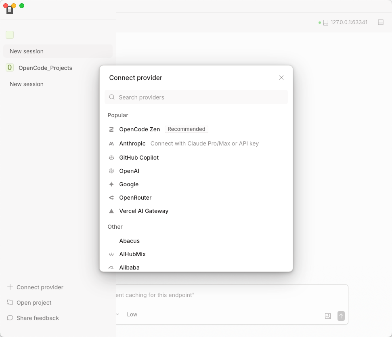The image size is (392, 337).
Task: Open the OpenCode_Projects project
Action: (x=45, y=68)
